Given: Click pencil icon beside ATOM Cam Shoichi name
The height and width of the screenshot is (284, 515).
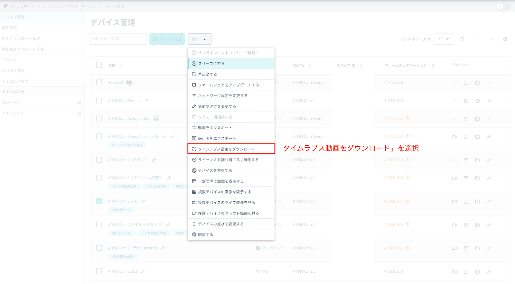Looking at the screenshot, I should tap(146, 101).
